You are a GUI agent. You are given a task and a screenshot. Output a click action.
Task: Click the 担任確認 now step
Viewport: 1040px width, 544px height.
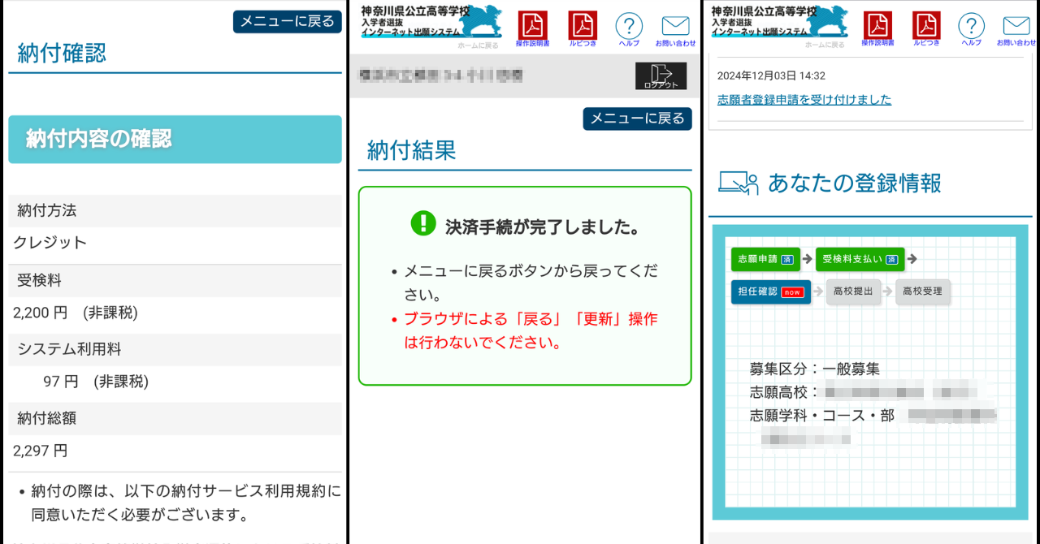click(771, 291)
